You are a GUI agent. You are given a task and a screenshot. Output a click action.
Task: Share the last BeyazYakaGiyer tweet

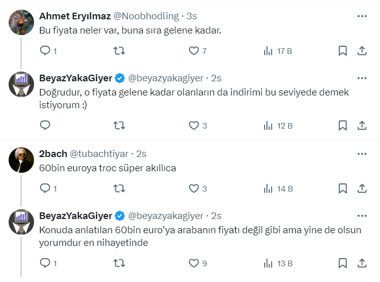tap(362, 263)
